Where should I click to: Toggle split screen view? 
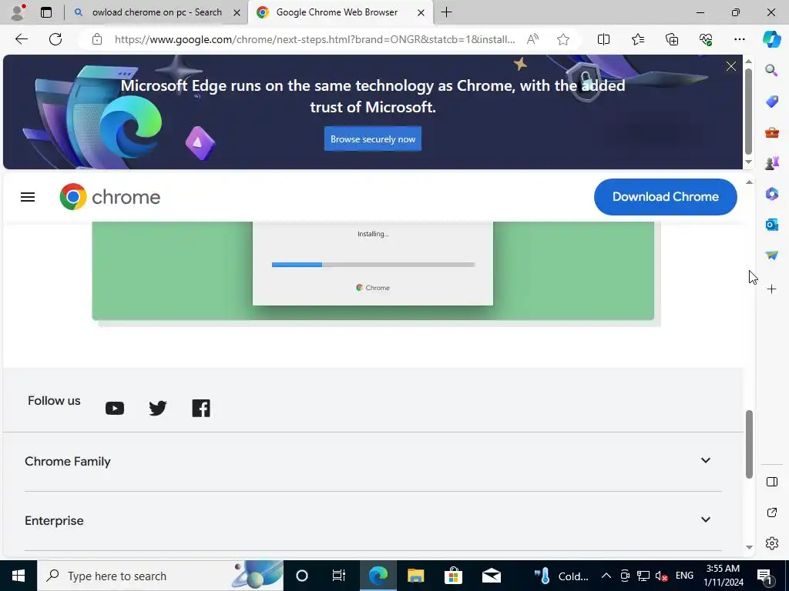point(603,39)
